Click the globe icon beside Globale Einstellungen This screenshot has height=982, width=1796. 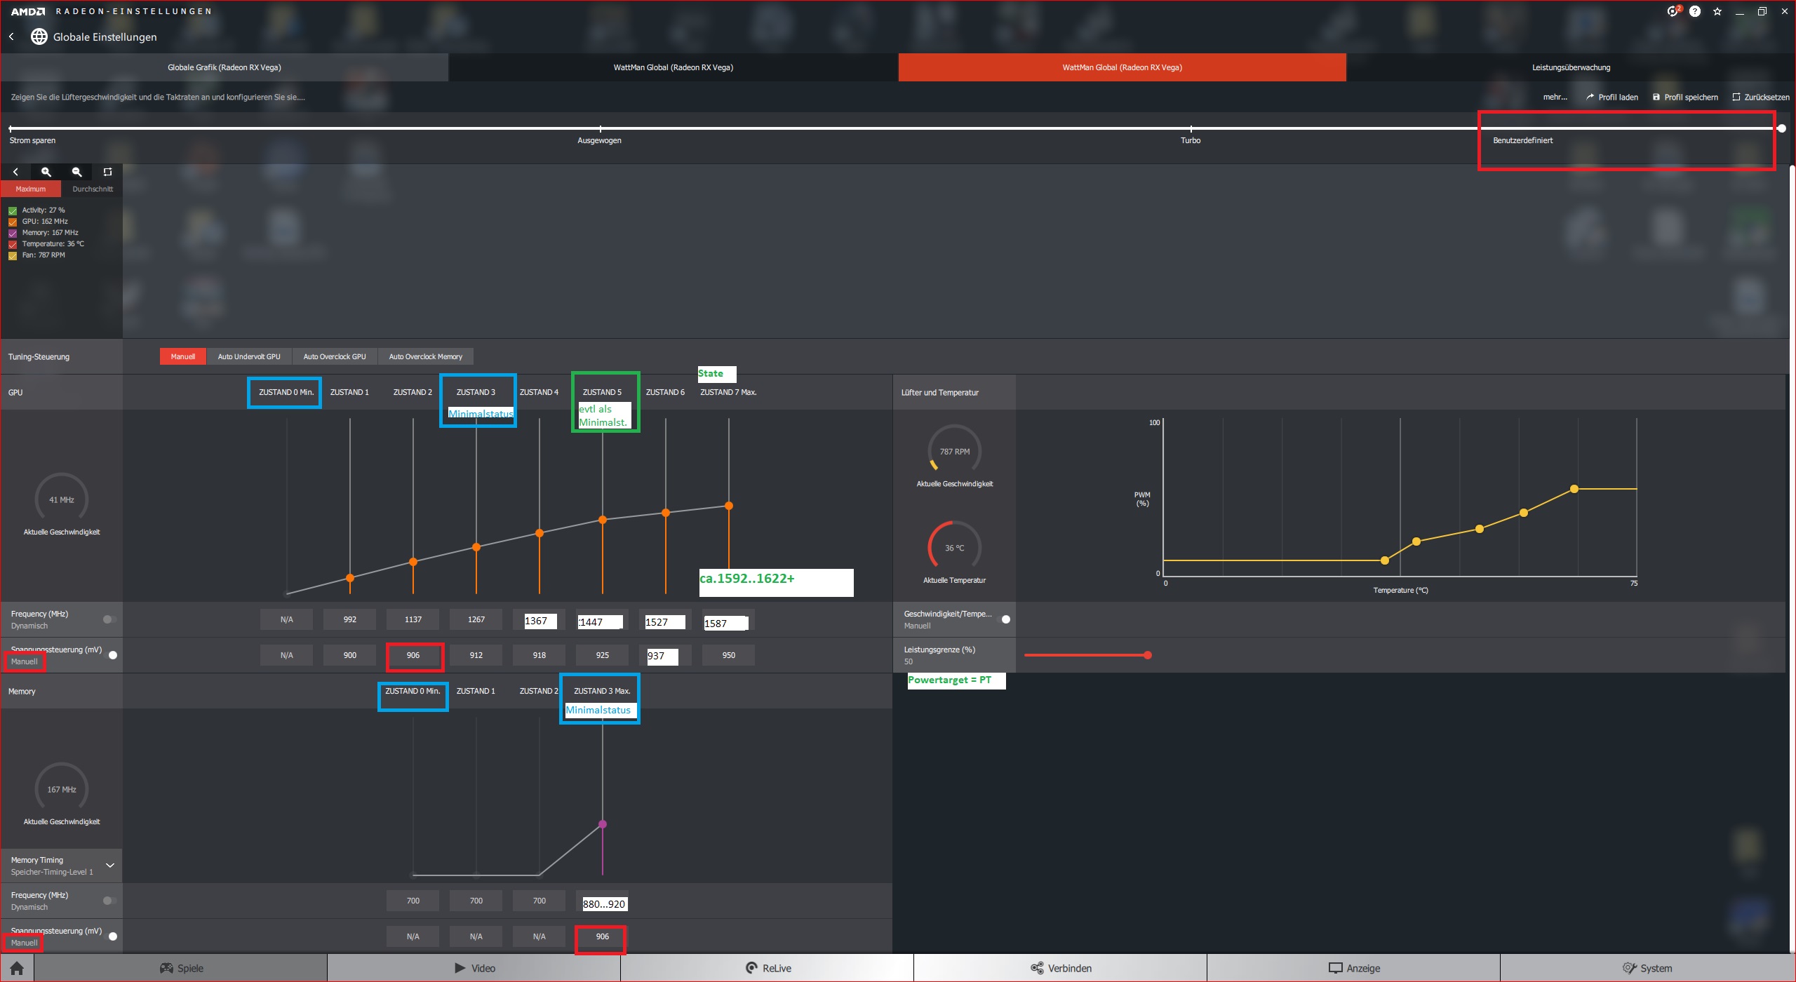(39, 36)
